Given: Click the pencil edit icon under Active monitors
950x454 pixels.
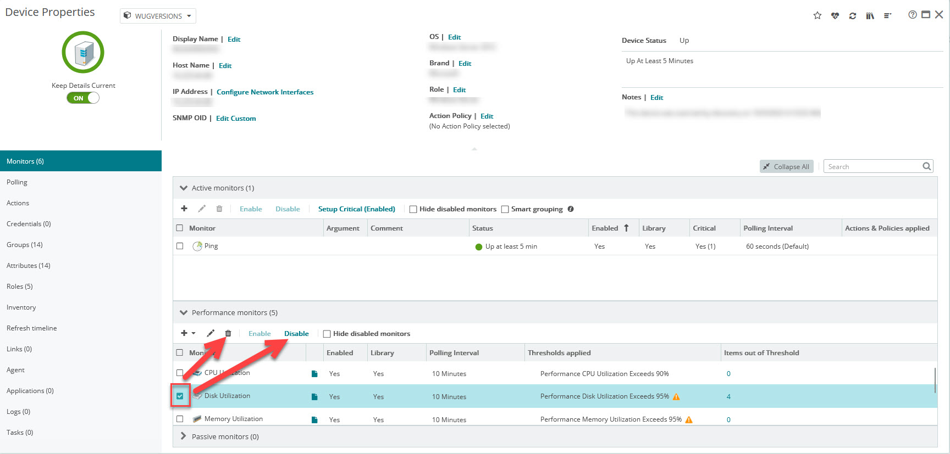Looking at the screenshot, I should point(202,209).
